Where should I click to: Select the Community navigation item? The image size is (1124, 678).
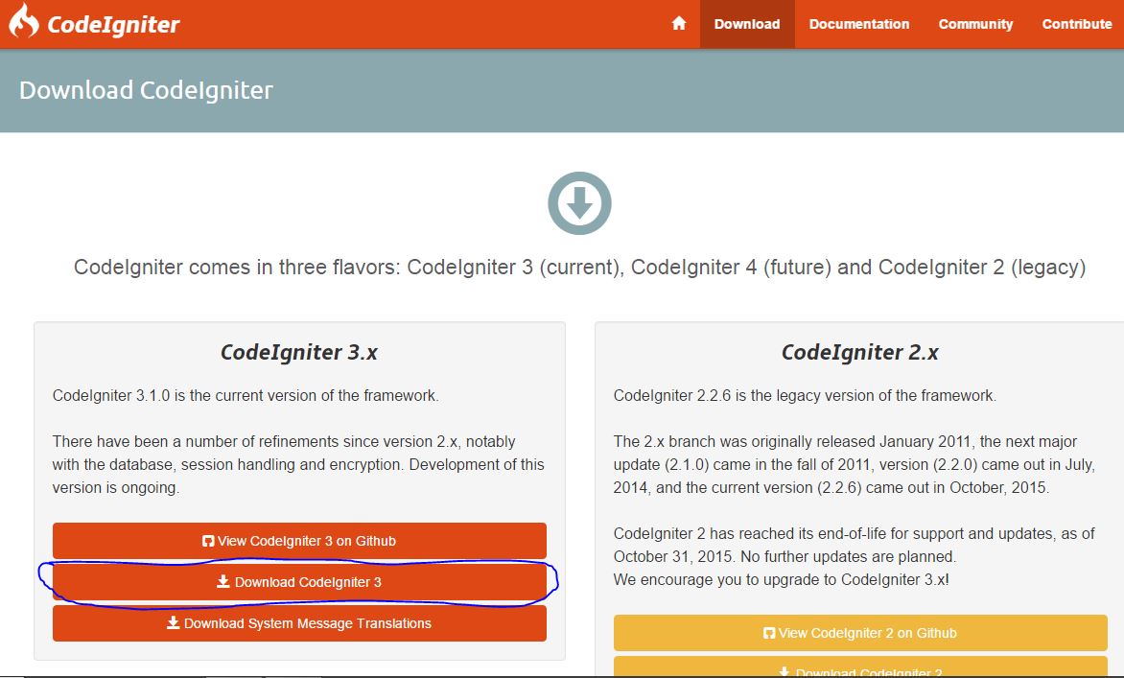click(x=975, y=23)
